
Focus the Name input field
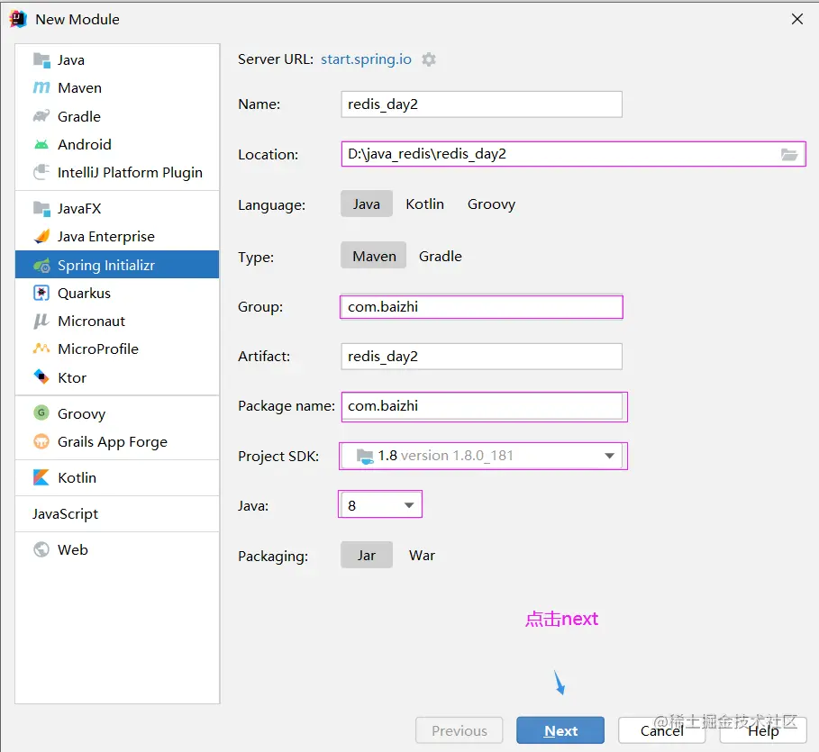pos(482,104)
